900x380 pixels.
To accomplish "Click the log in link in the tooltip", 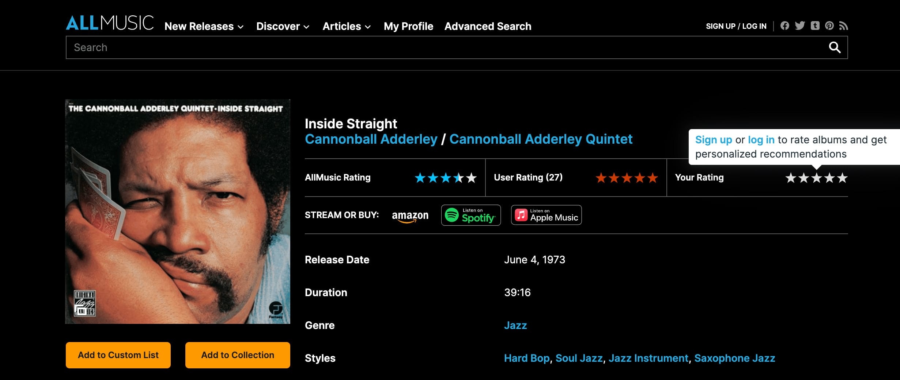I will pos(761,139).
